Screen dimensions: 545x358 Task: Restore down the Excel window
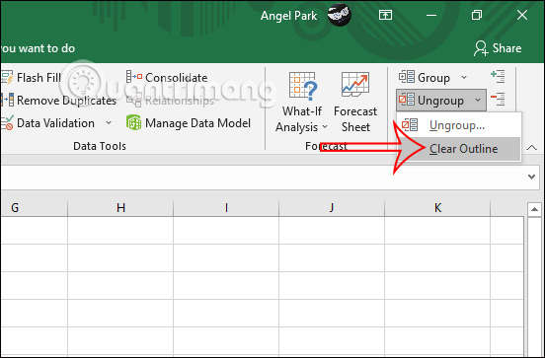coord(477,15)
